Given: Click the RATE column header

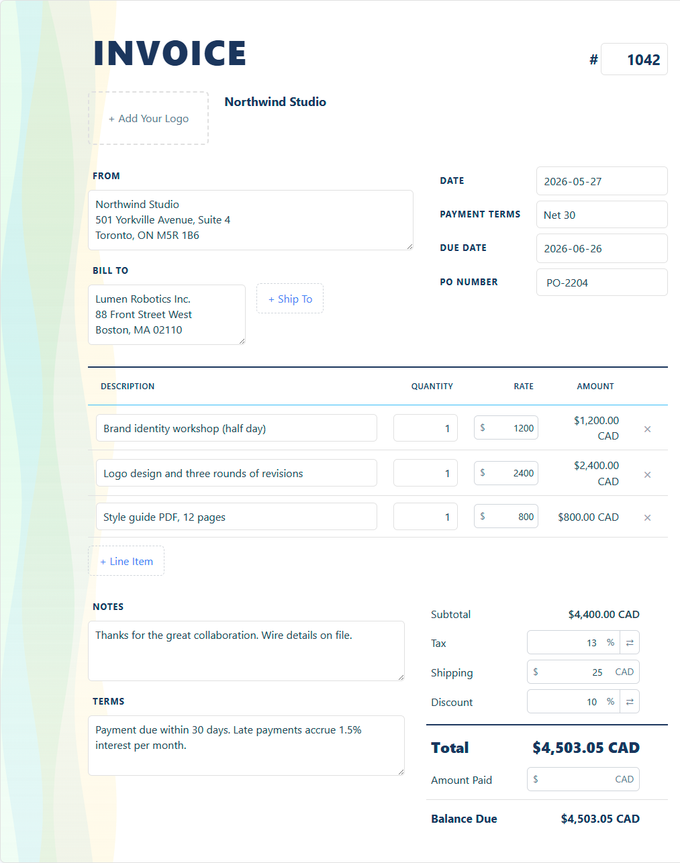Looking at the screenshot, I should [524, 387].
